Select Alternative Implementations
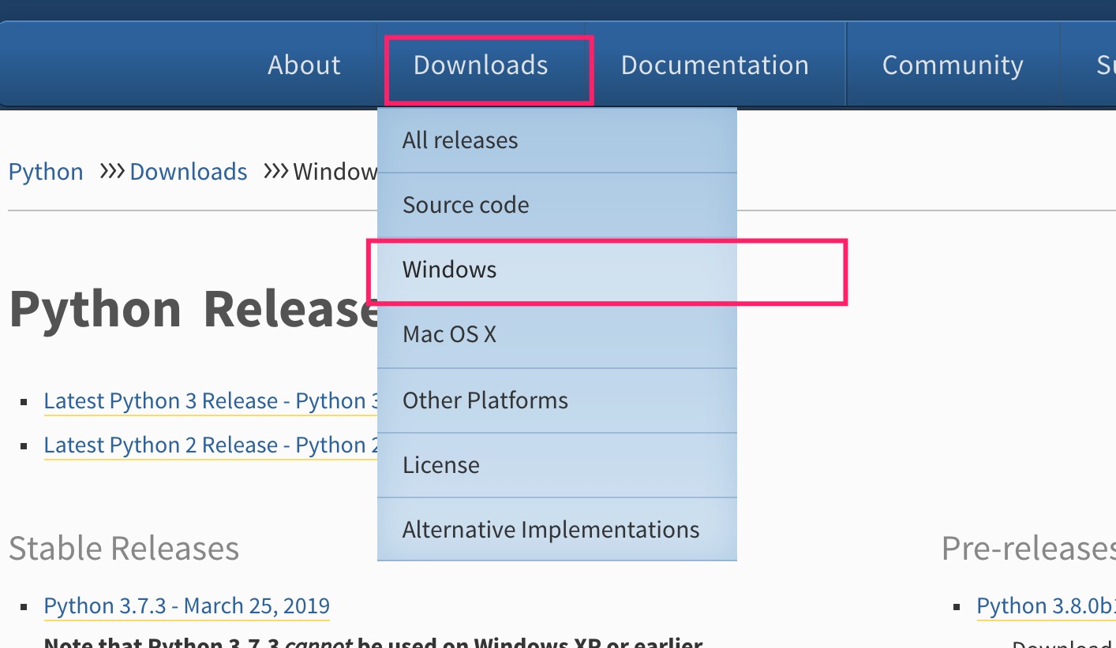 550,529
